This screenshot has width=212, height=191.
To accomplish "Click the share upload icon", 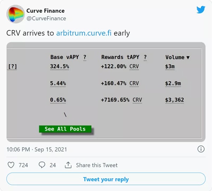I will point(68,165).
